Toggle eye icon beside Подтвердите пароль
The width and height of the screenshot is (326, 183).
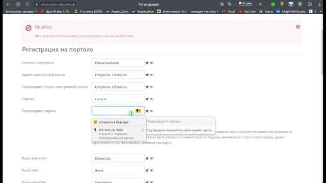click(x=152, y=111)
